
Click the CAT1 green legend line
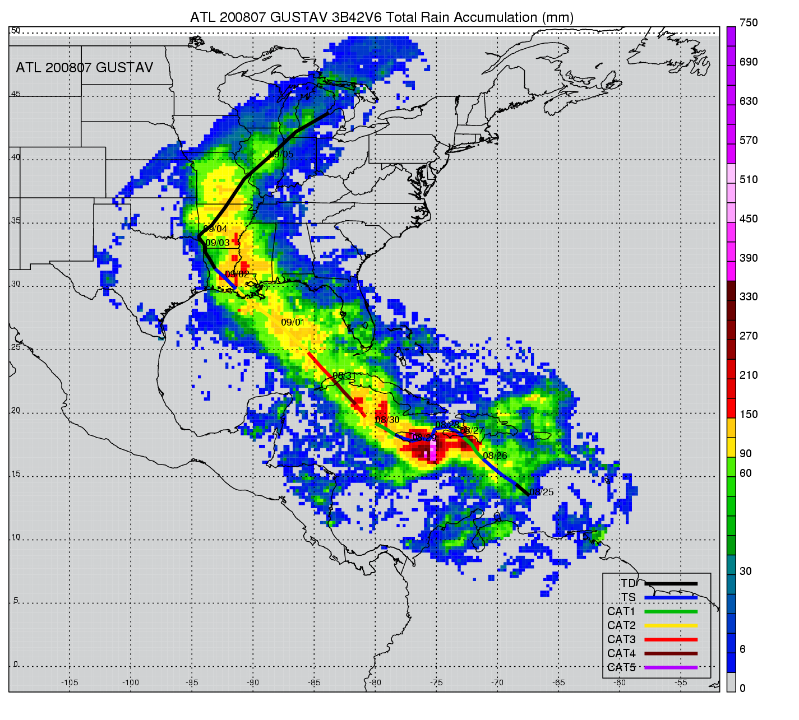671,611
